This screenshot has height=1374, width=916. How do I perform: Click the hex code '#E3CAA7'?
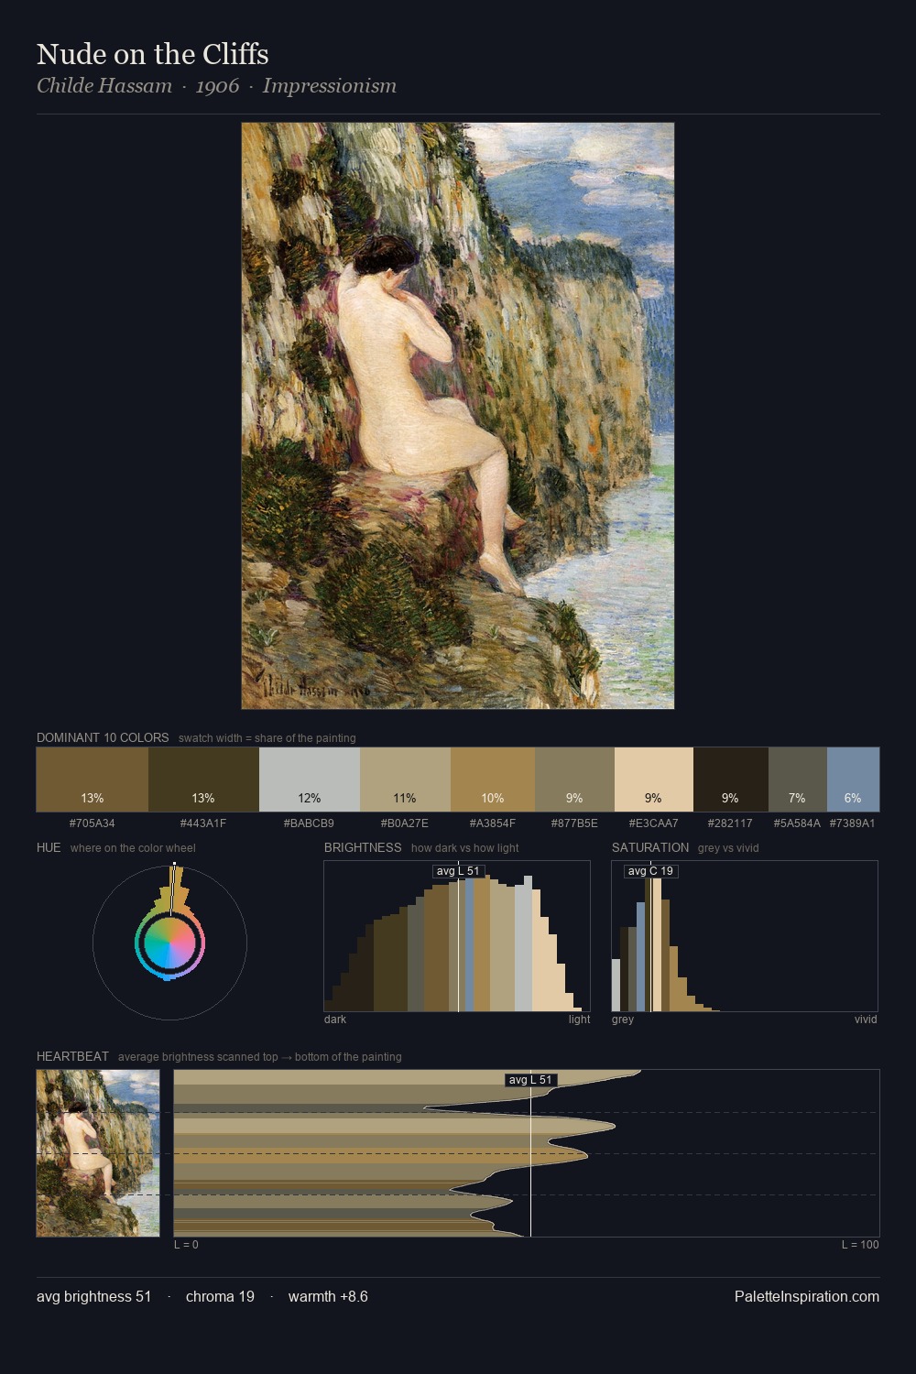pyautogui.click(x=654, y=823)
